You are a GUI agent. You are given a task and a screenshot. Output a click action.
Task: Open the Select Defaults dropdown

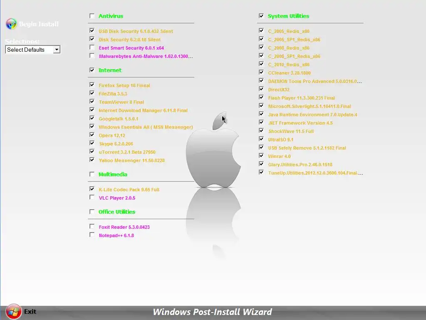32,50
